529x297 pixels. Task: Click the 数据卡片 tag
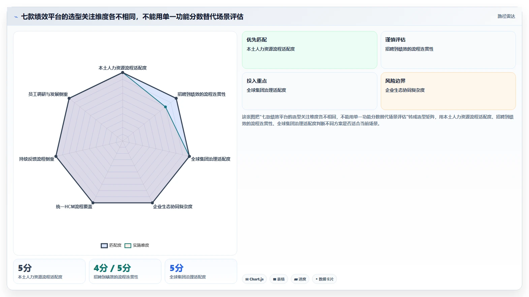tap(324, 279)
